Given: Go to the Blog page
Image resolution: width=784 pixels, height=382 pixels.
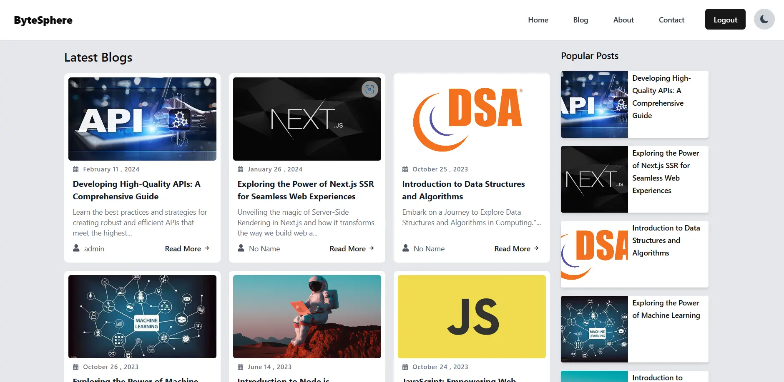Looking at the screenshot, I should [x=580, y=20].
